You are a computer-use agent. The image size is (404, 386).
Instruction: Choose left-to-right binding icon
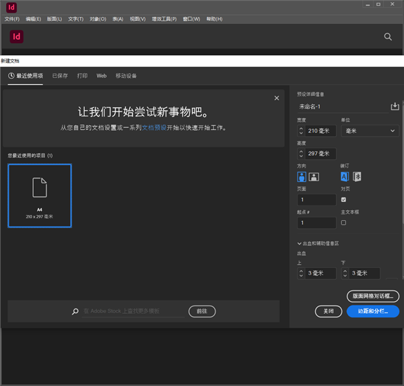345,176
